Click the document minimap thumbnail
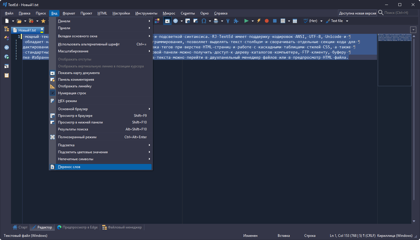This screenshot has height=240, width=420. (394, 60)
